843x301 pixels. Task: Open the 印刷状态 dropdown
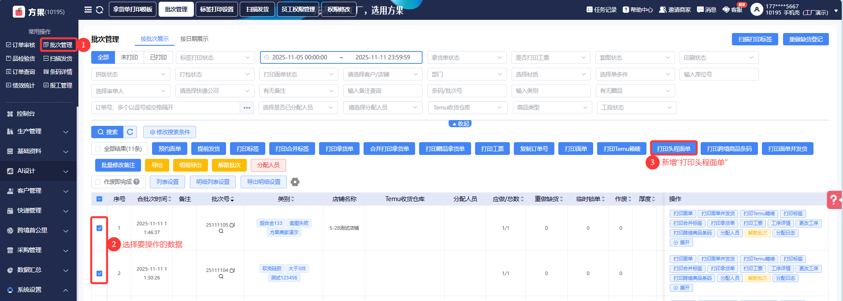(x=719, y=58)
